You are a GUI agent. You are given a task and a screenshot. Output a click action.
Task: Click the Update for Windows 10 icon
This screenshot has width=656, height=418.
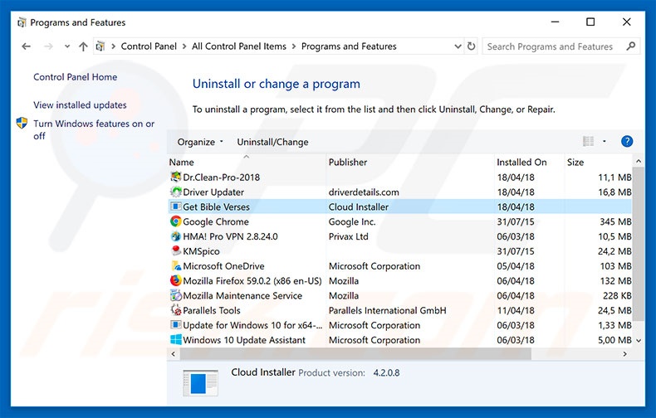coord(176,325)
